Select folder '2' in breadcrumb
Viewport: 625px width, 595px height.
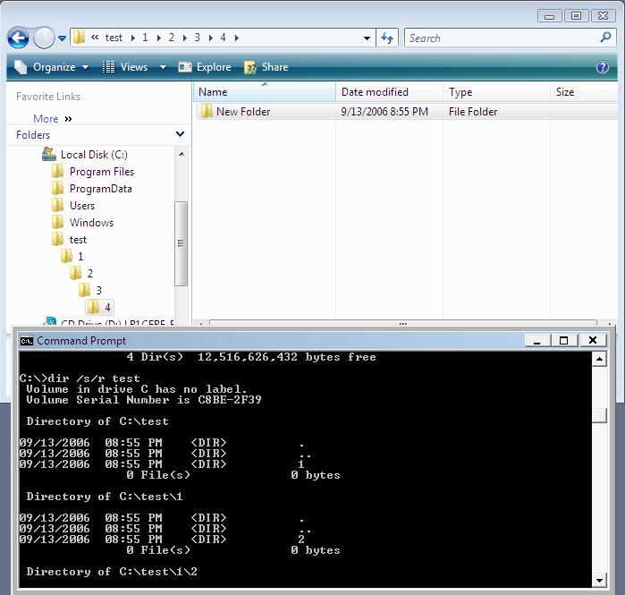172,38
